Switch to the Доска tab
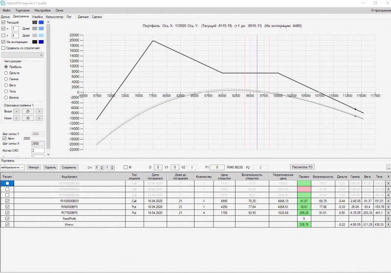 5,17
